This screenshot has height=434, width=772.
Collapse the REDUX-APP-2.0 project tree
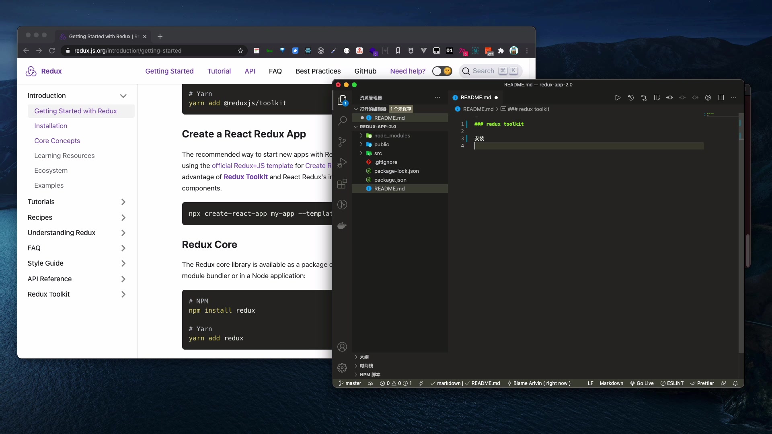400,127
